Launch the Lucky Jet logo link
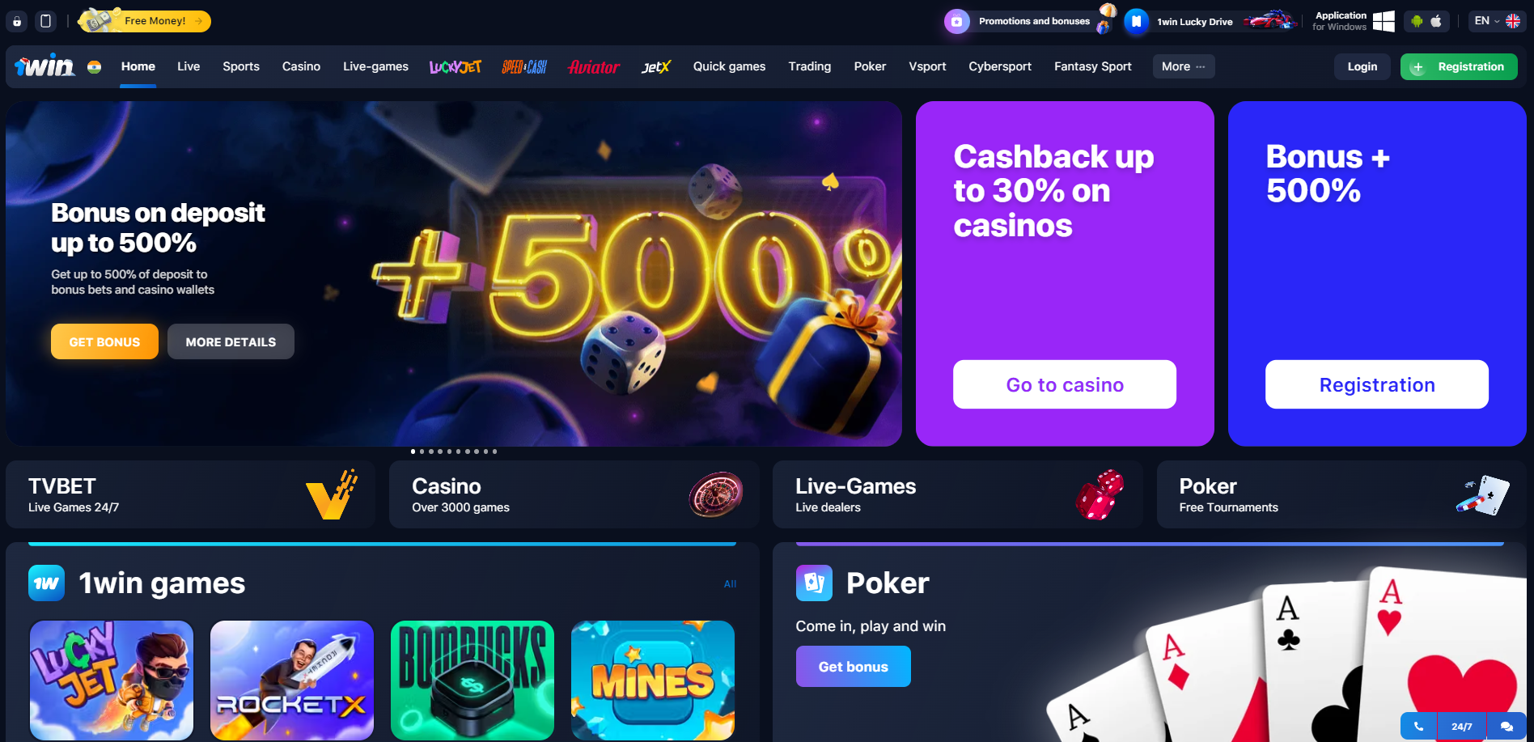The width and height of the screenshot is (1534, 742). (456, 67)
